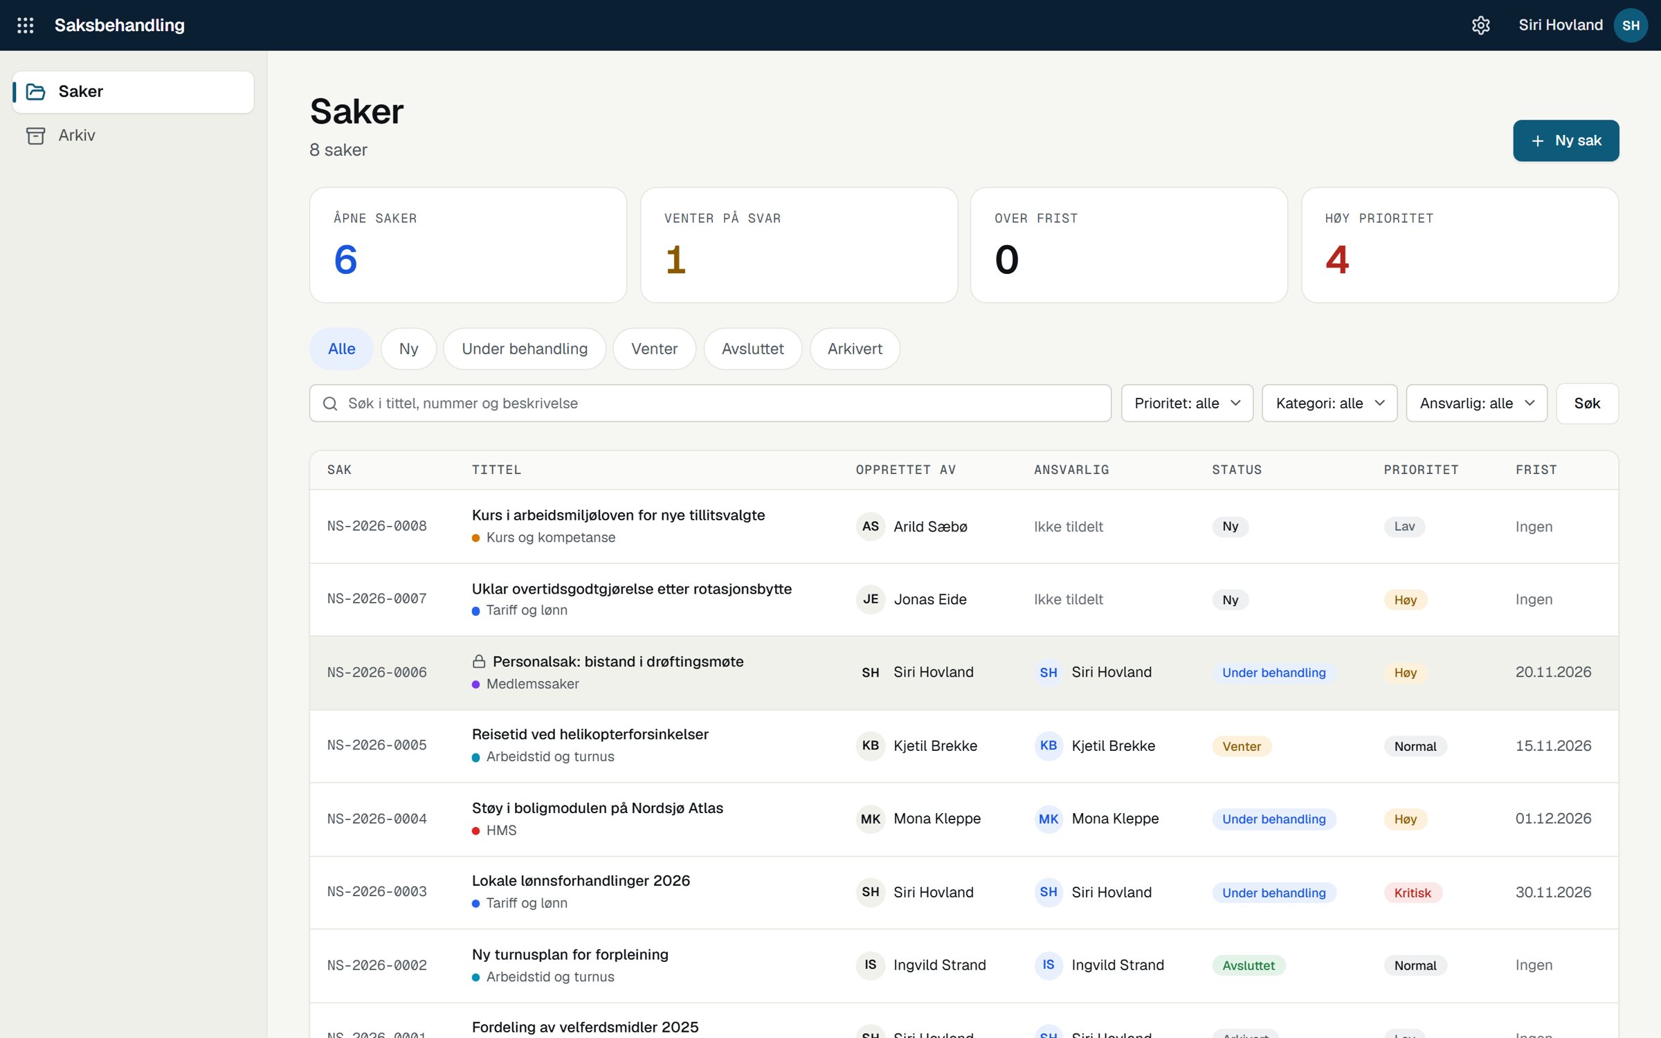Open the Prioritet: alle dropdown
Image resolution: width=1661 pixels, height=1038 pixels.
pos(1187,403)
